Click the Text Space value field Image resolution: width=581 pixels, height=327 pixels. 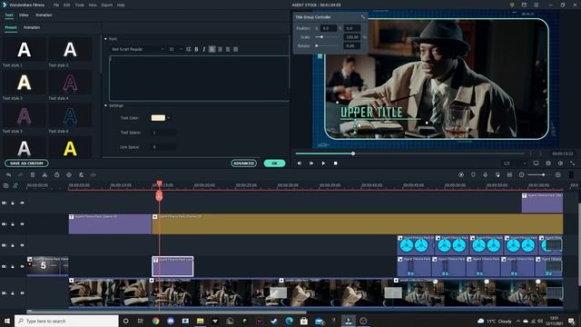tap(164, 133)
